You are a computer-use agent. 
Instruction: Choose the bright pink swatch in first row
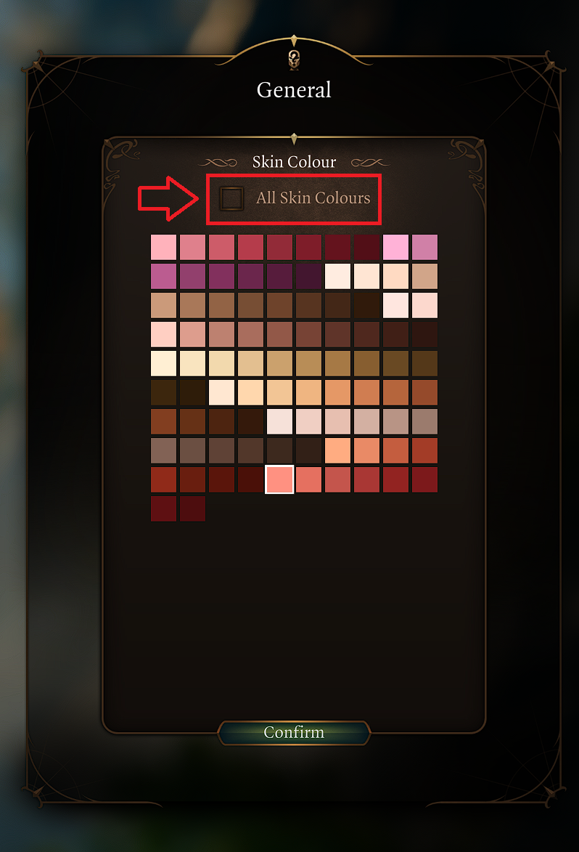(x=395, y=247)
